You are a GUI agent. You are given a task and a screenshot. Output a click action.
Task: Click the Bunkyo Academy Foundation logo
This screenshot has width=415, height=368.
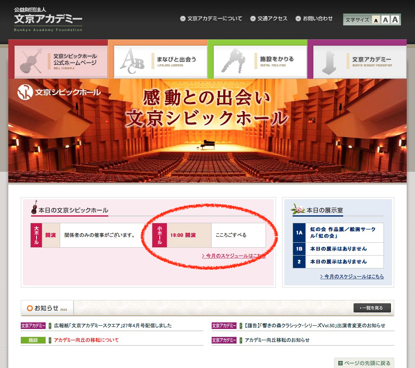click(x=48, y=19)
